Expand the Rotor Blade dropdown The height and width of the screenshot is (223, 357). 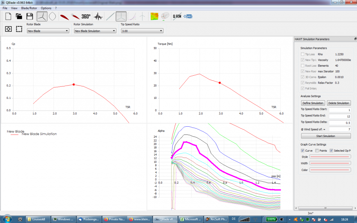(x=48, y=31)
